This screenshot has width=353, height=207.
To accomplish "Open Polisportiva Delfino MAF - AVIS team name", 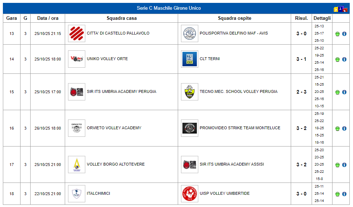I will 234,33.
